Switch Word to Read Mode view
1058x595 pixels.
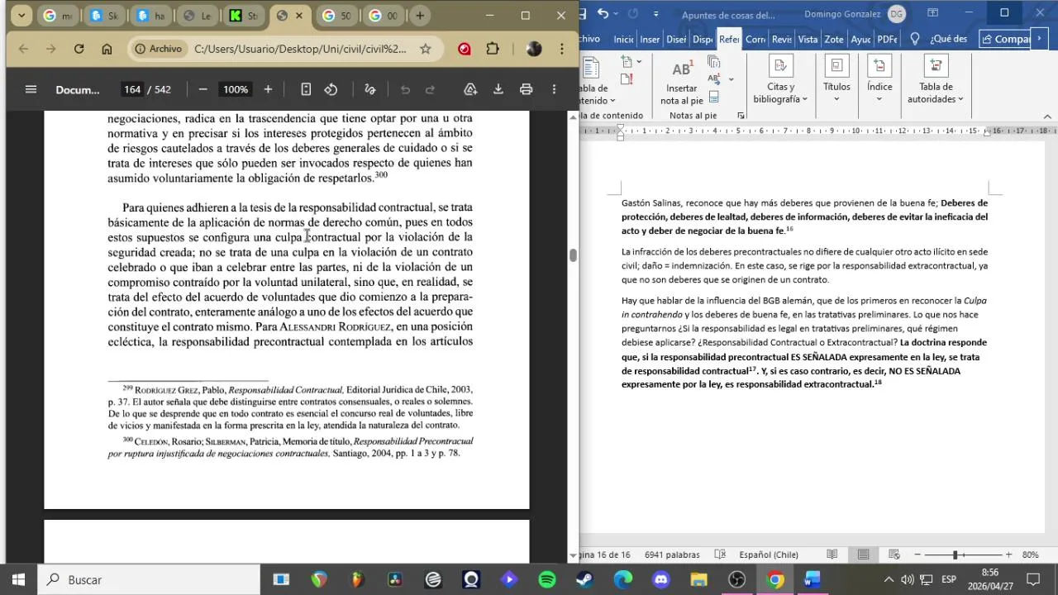(x=832, y=555)
